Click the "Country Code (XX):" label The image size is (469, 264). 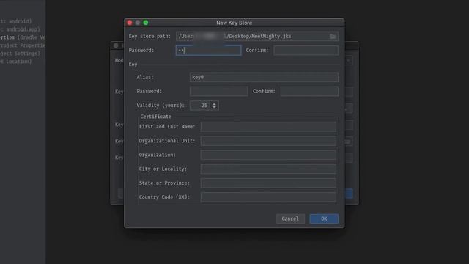tap(164, 197)
